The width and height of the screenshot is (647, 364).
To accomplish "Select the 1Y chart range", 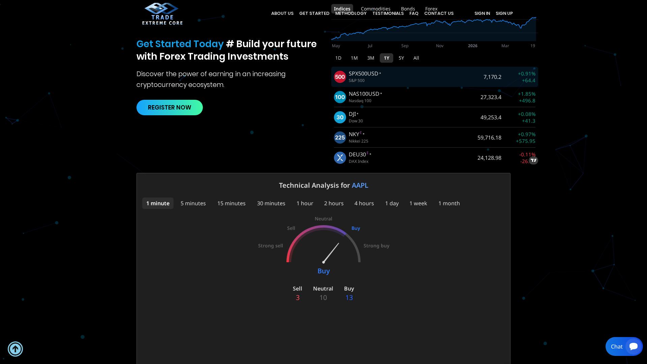I will tap(387, 58).
